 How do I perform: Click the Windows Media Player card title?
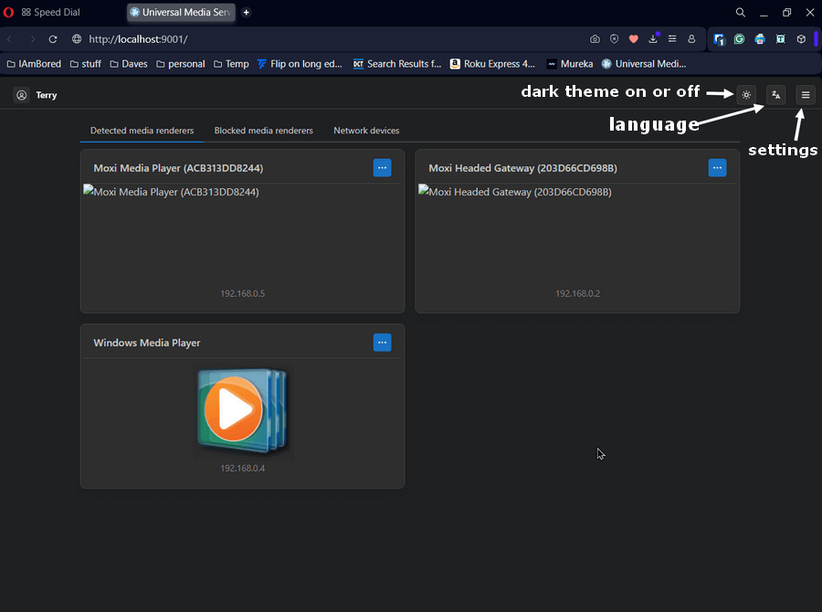point(147,343)
